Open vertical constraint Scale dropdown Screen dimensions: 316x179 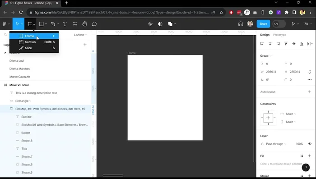click(291, 122)
